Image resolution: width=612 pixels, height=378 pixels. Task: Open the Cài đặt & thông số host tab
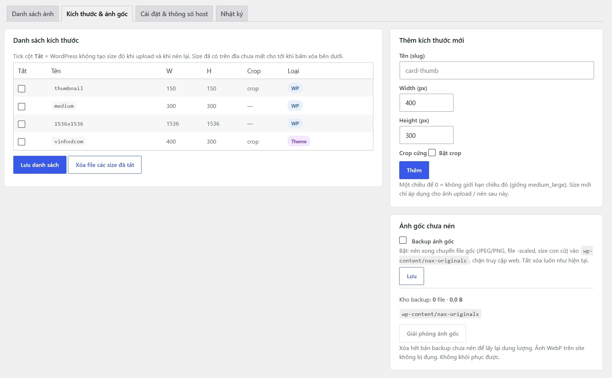174,14
